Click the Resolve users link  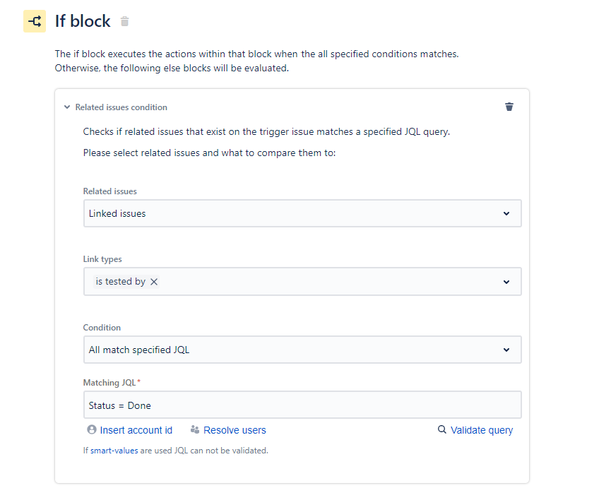pyautogui.click(x=235, y=430)
